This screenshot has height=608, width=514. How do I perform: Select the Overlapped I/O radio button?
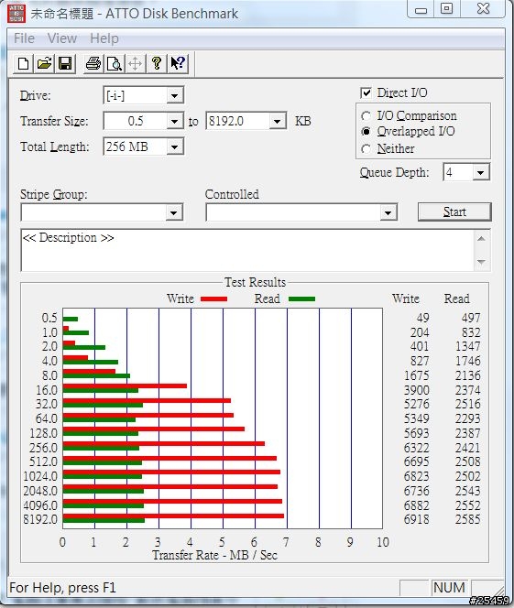[x=366, y=132]
